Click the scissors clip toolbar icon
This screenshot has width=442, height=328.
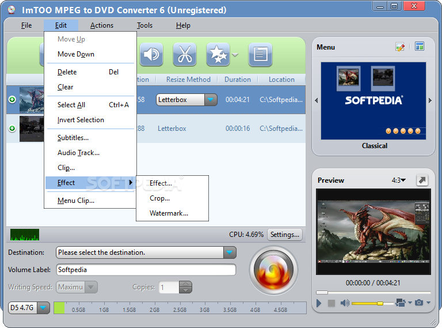point(185,55)
